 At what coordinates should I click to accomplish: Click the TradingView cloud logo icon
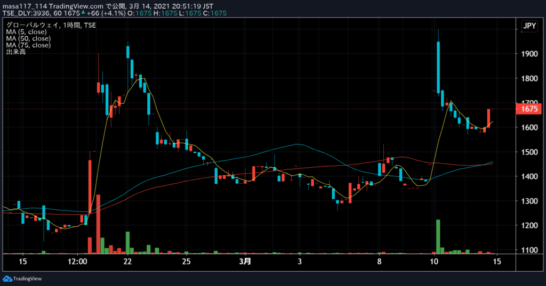point(7,279)
